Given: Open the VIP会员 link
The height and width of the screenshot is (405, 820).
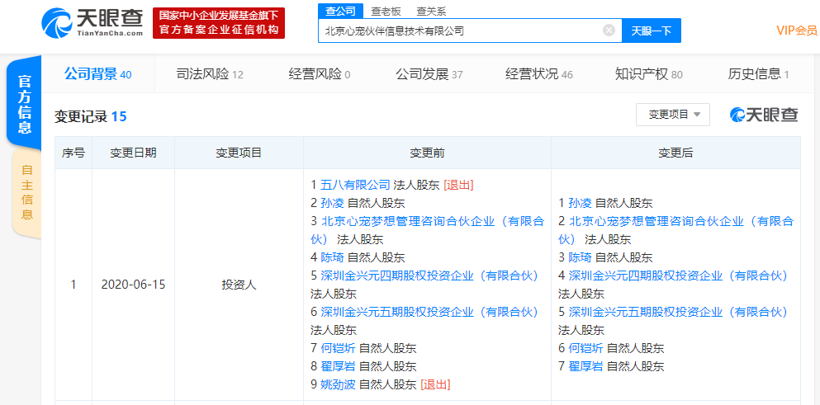Looking at the screenshot, I should [x=796, y=31].
